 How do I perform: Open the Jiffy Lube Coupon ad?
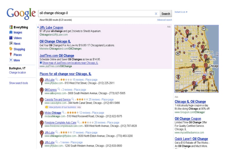click(x=51, y=27)
